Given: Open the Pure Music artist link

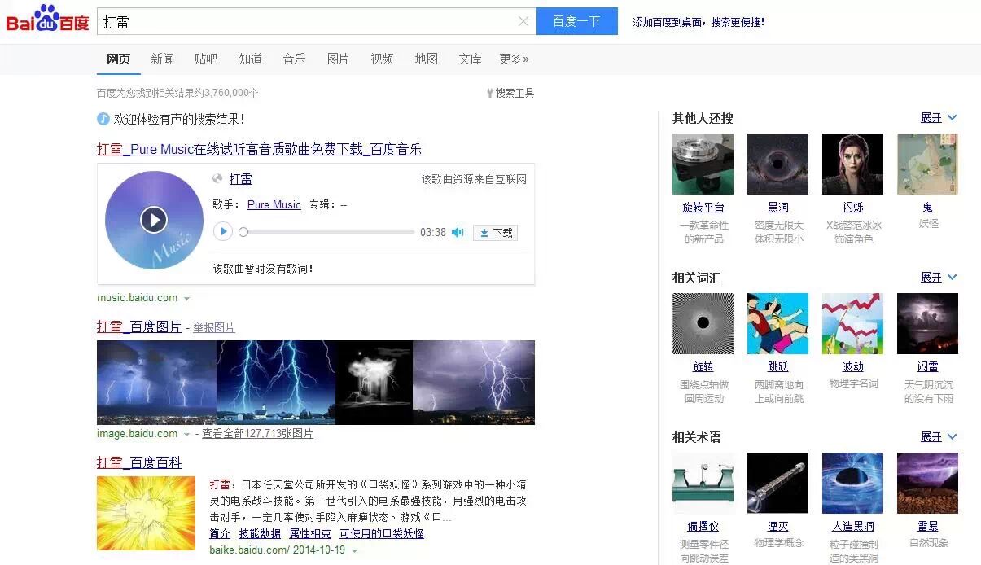Looking at the screenshot, I should [274, 204].
